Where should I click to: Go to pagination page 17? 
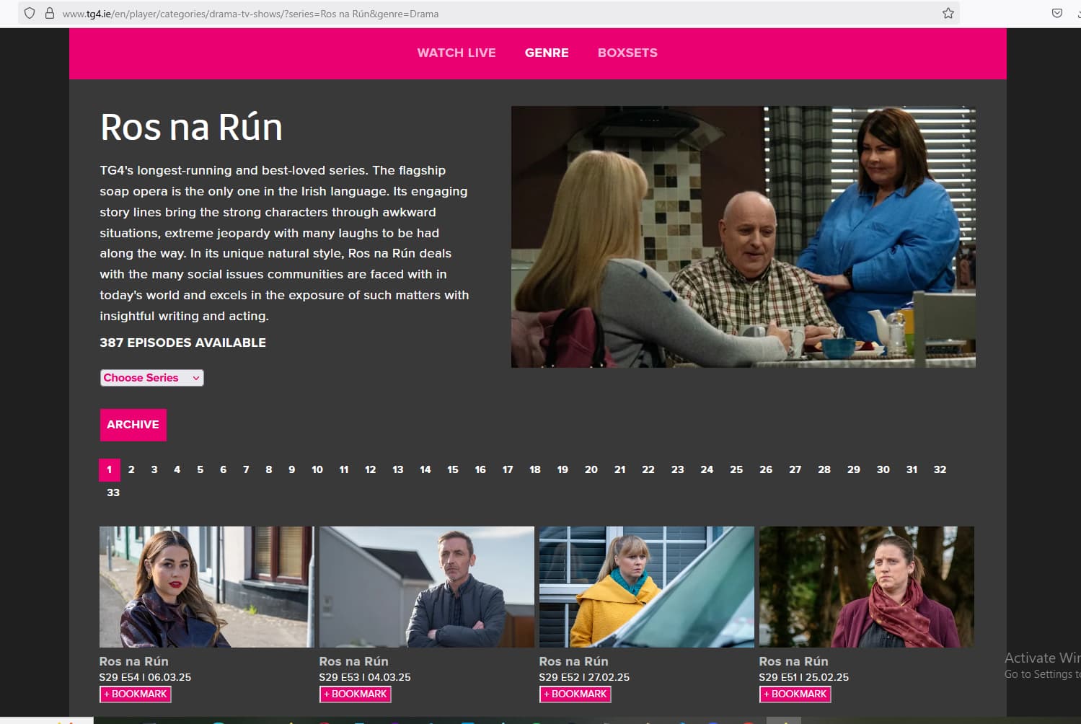508,469
